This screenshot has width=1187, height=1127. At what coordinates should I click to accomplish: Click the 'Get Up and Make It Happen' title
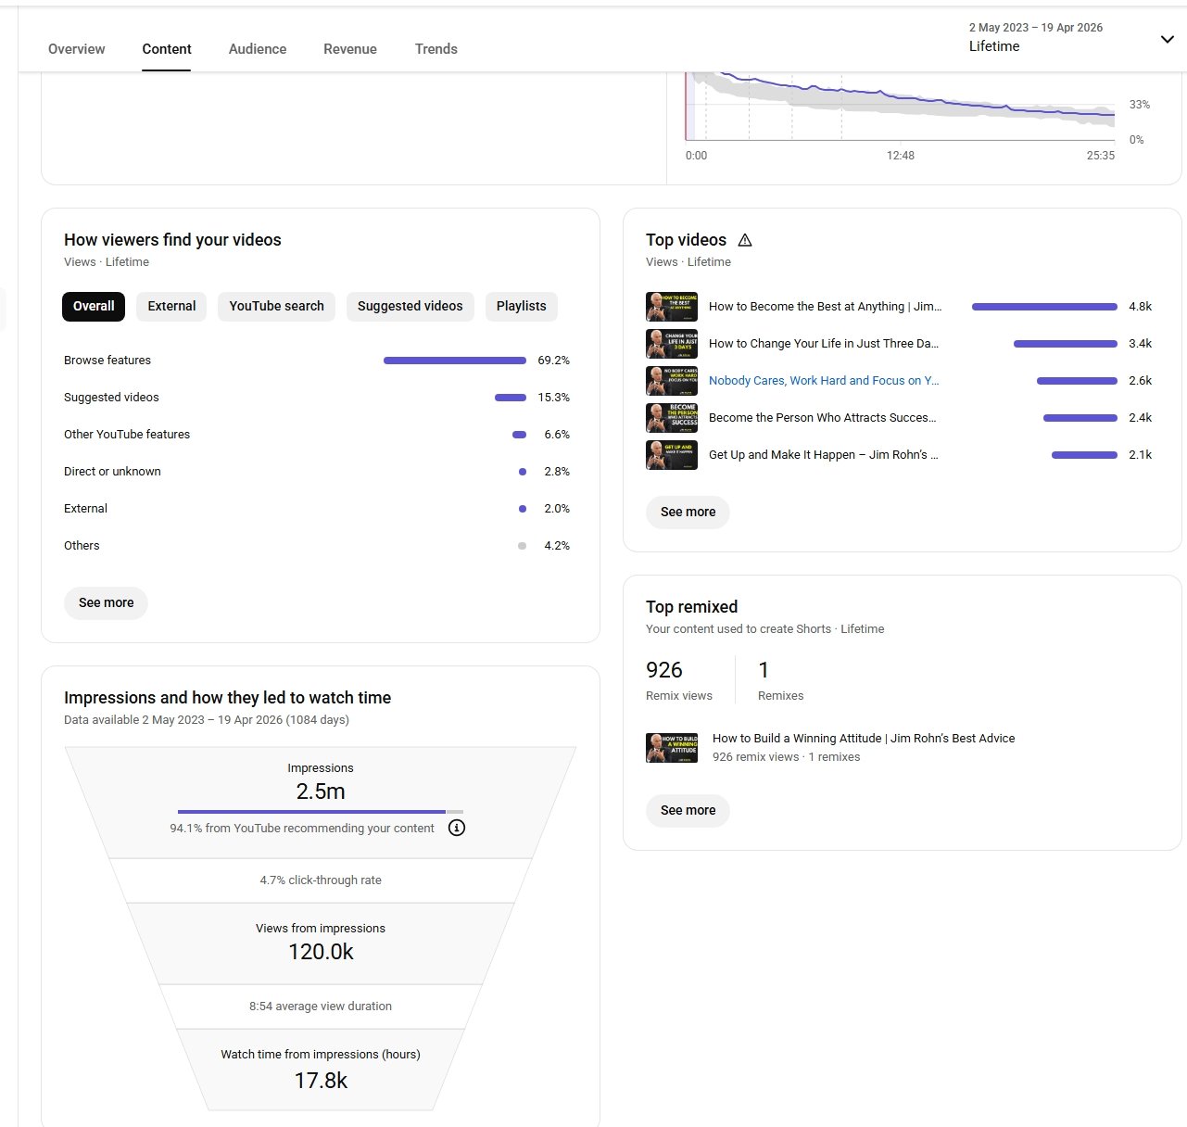[823, 455]
